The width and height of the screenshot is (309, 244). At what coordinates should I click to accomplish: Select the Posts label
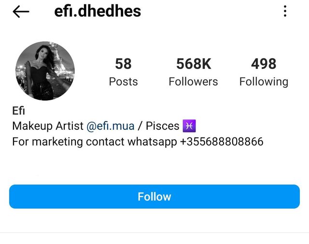click(123, 81)
